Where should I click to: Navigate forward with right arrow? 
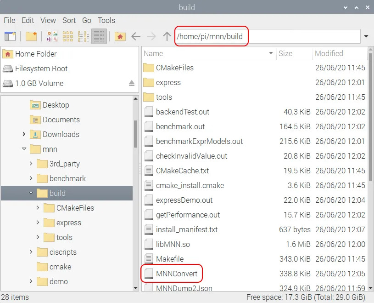[151, 36]
